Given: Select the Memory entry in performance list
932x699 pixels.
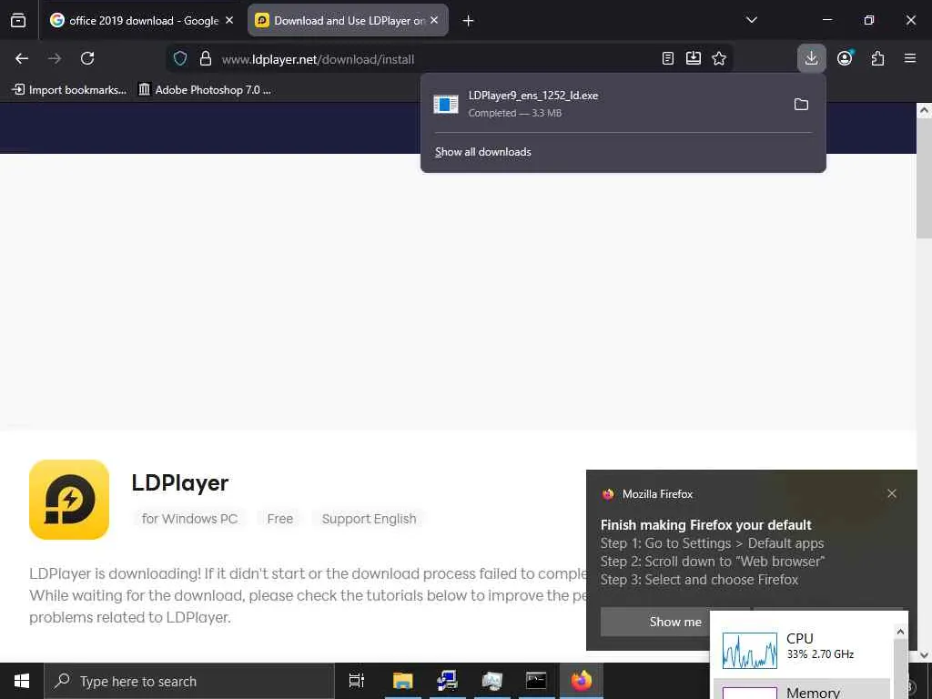Looking at the screenshot, I should point(801,690).
